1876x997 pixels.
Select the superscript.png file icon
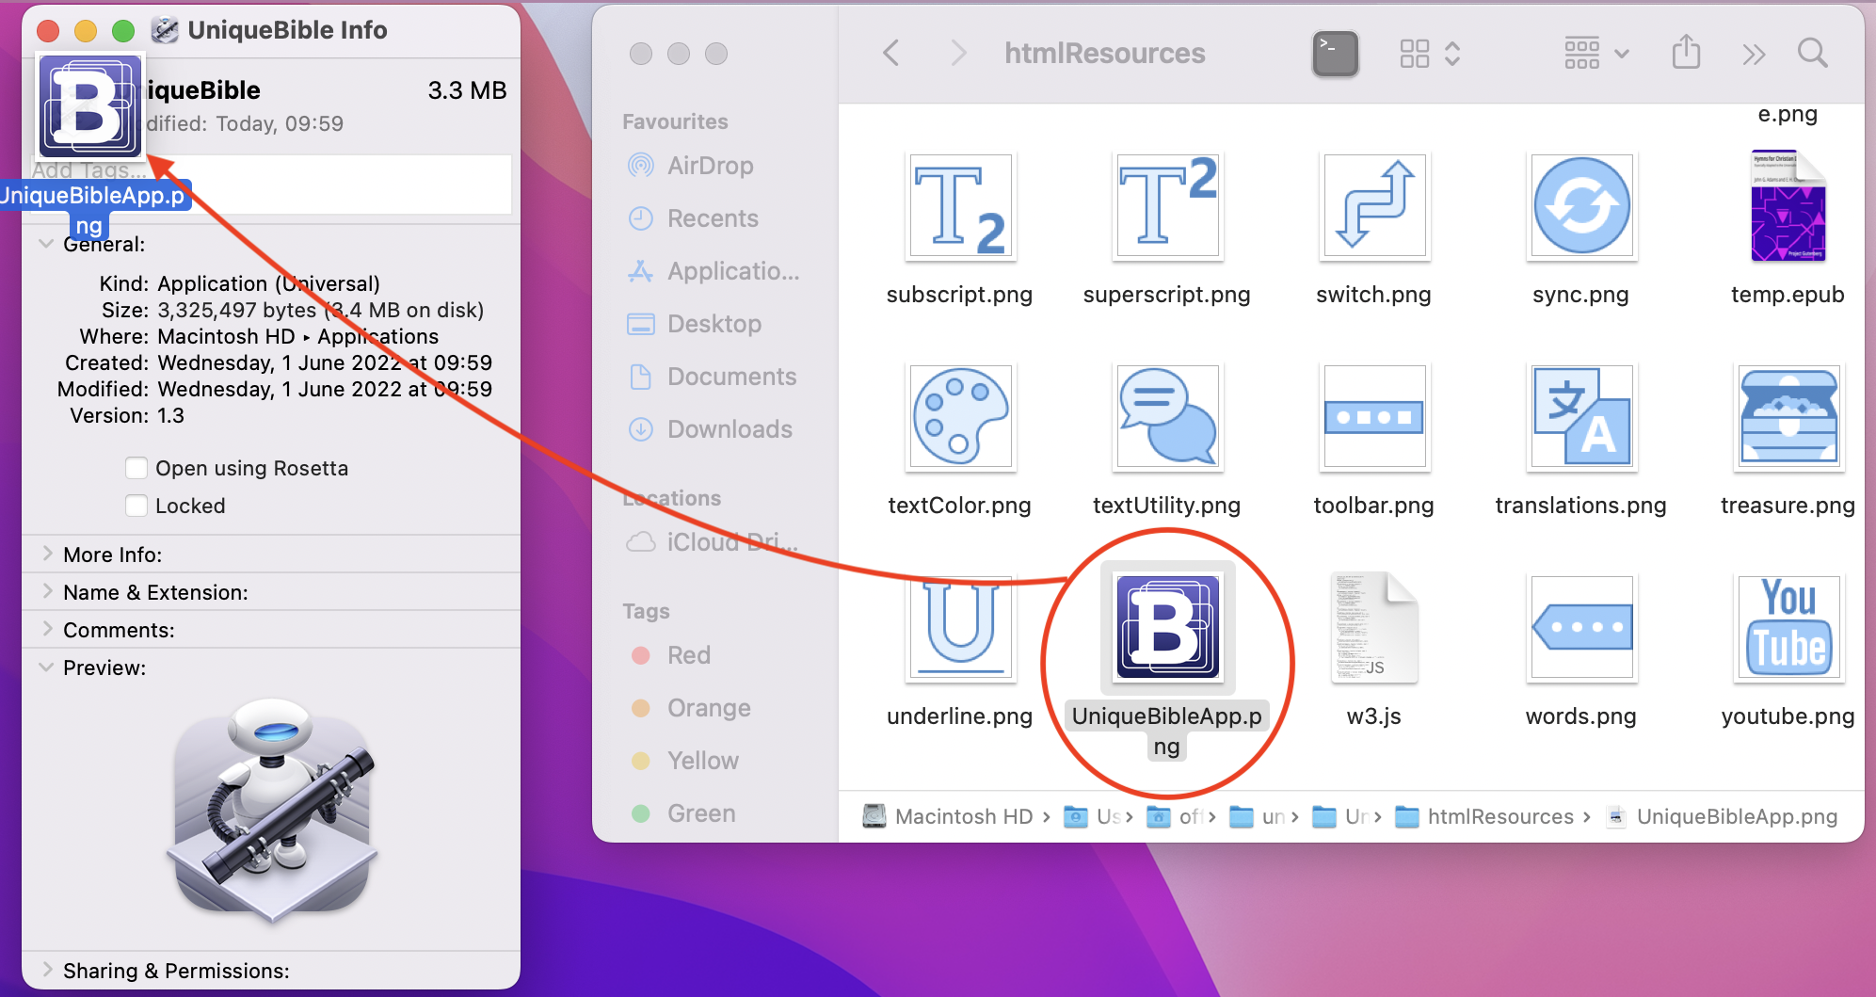pos(1167,207)
